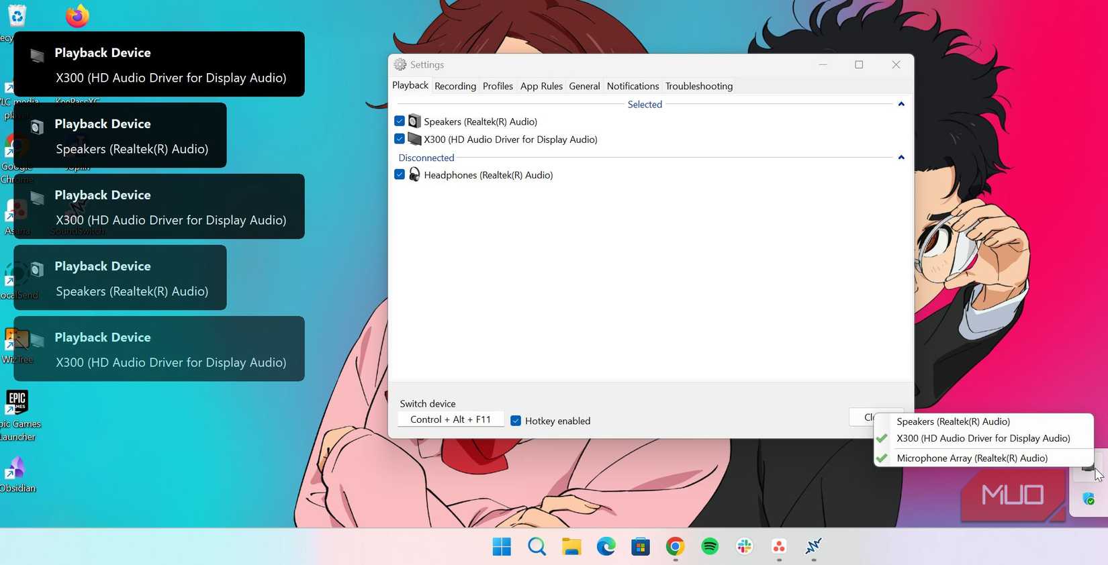Open Microsoft Store from the taskbar
Image resolution: width=1108 pixels, height=565 pixels.
pyautogui.click(x=641, y=547)
